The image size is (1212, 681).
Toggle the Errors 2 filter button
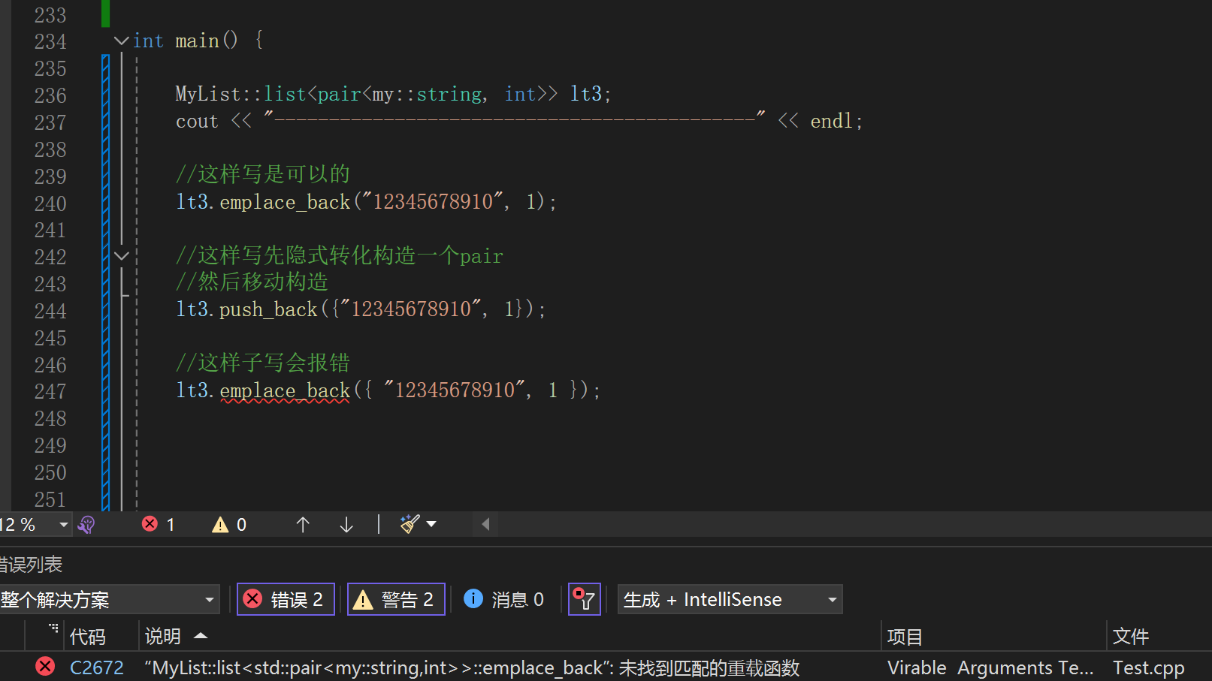286,599
